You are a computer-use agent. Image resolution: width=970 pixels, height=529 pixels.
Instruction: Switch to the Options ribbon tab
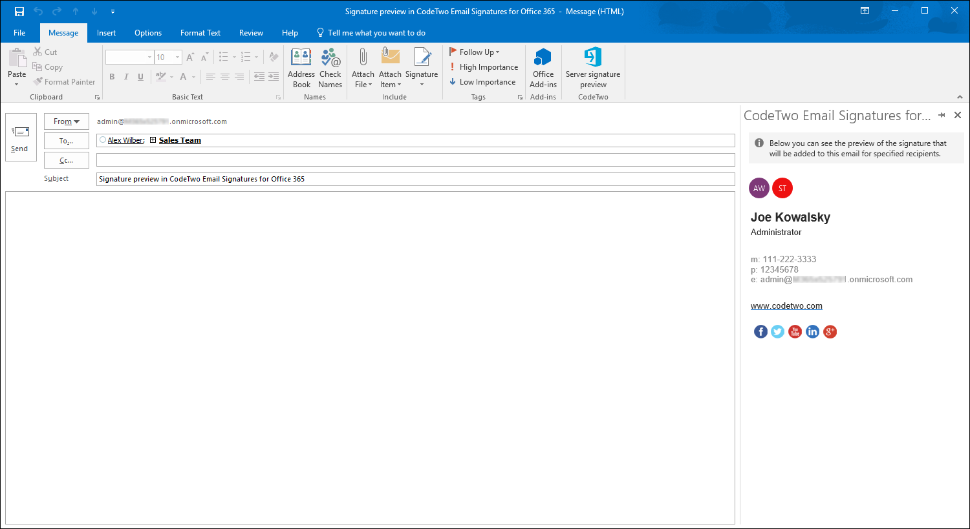148,33
